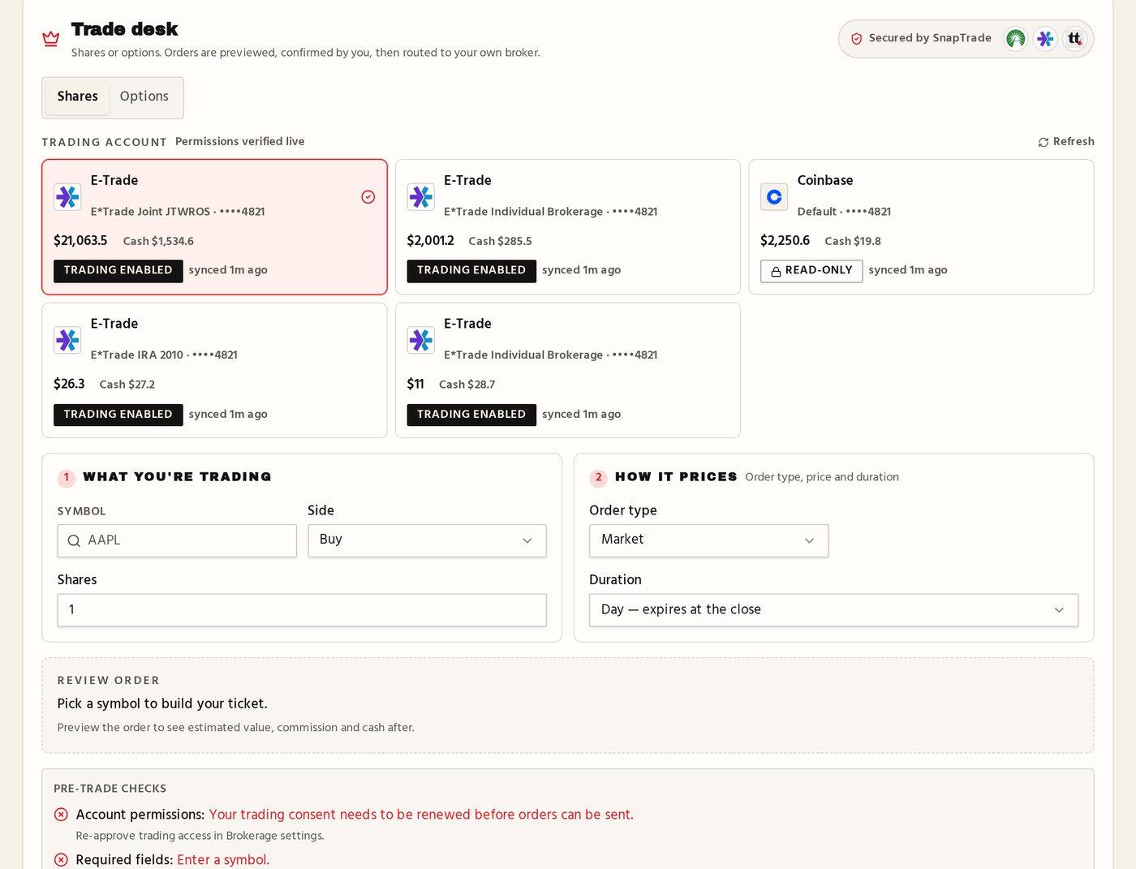Select the E*Trade IRA 2010 account card
The width and height of the screenshot is (1136, 869).
coord(214,370)
